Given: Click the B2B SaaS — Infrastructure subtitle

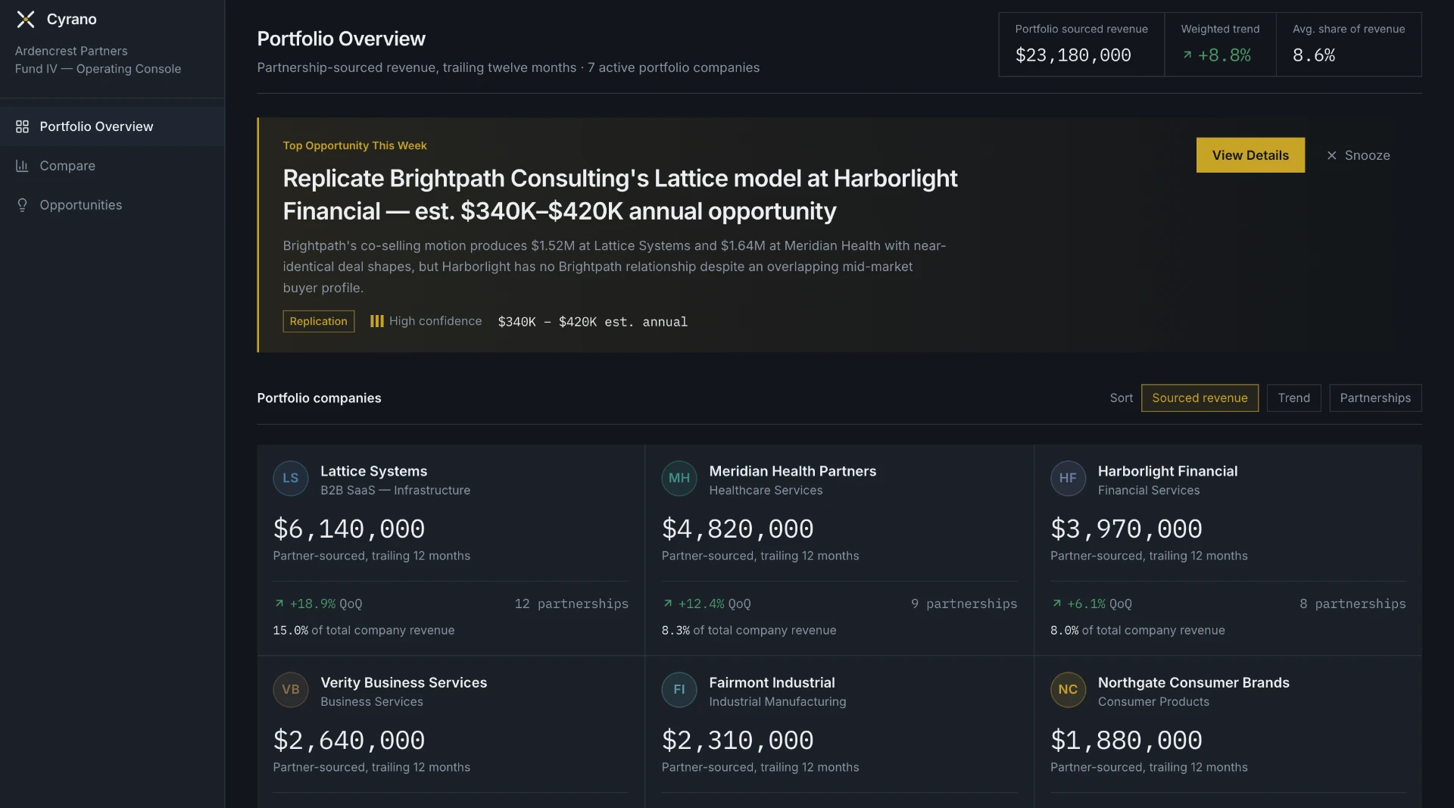Looking at the screenshot, I should (x=395, y=490).
